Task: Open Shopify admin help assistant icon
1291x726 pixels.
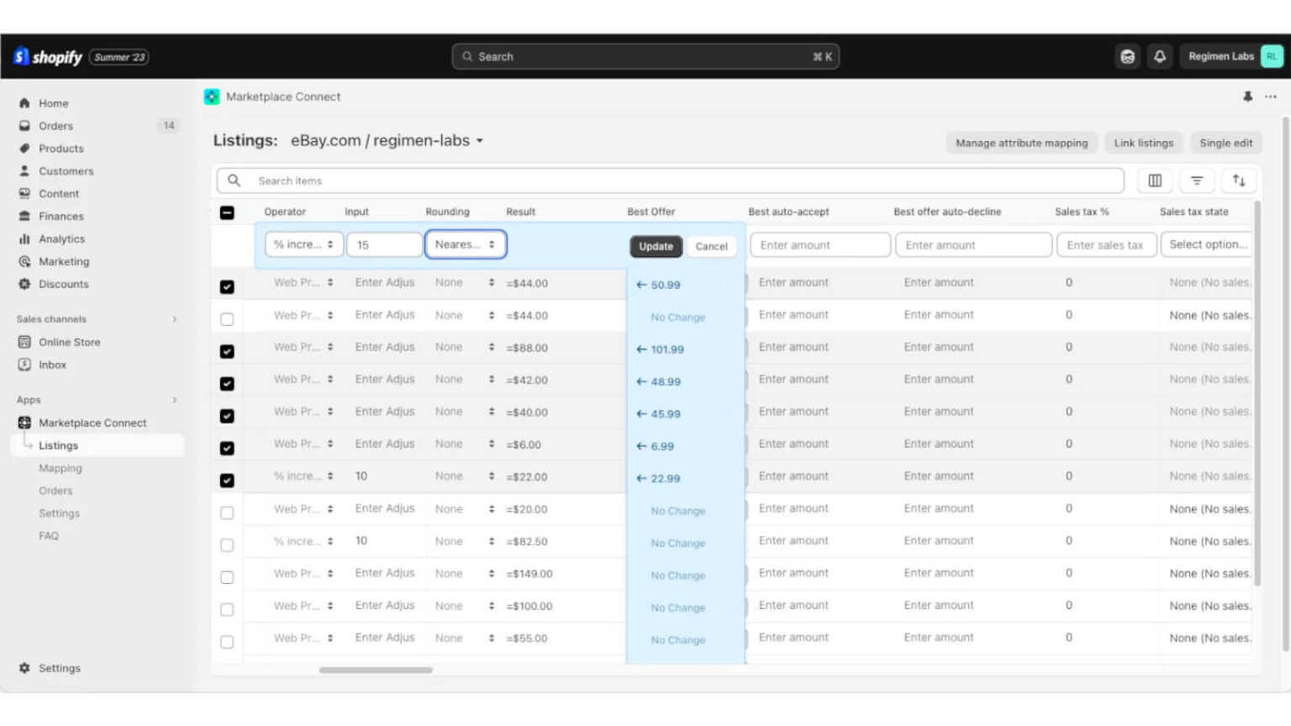Action: click(x=1127, y=56)
